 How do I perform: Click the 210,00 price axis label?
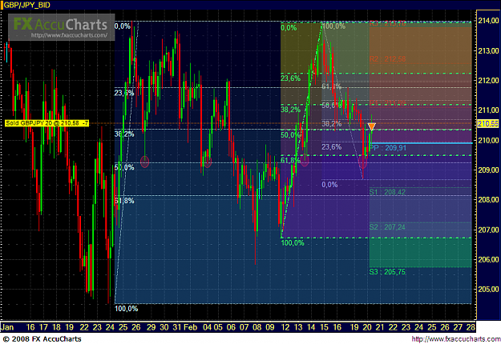click(488, 140)
